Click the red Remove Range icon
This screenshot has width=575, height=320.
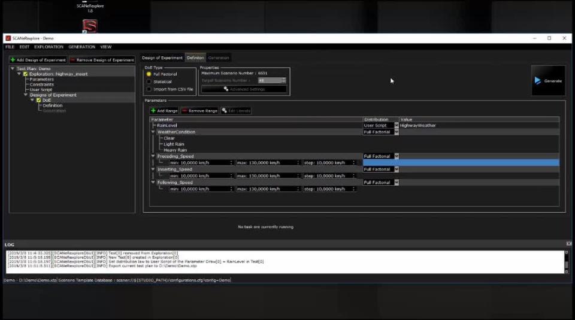(x=184, y=111)
